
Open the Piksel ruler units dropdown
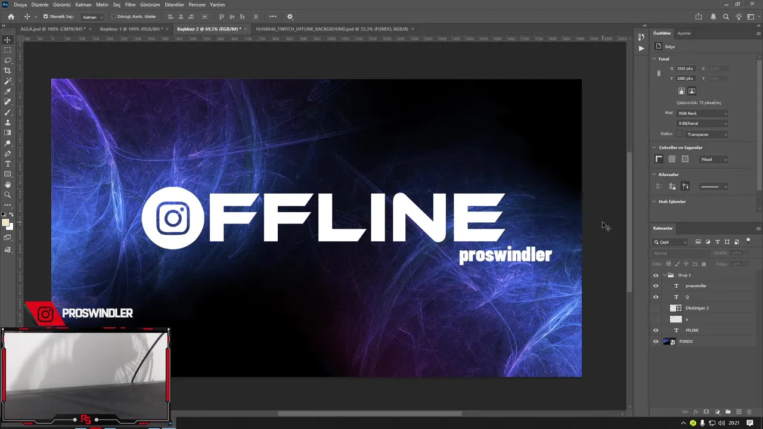coord(714,160)
